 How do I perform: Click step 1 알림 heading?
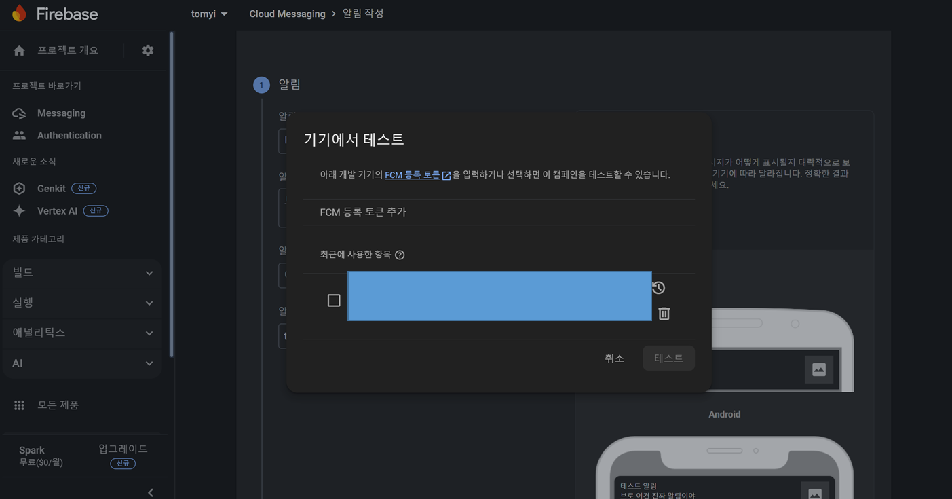click(x=290, y=85)
